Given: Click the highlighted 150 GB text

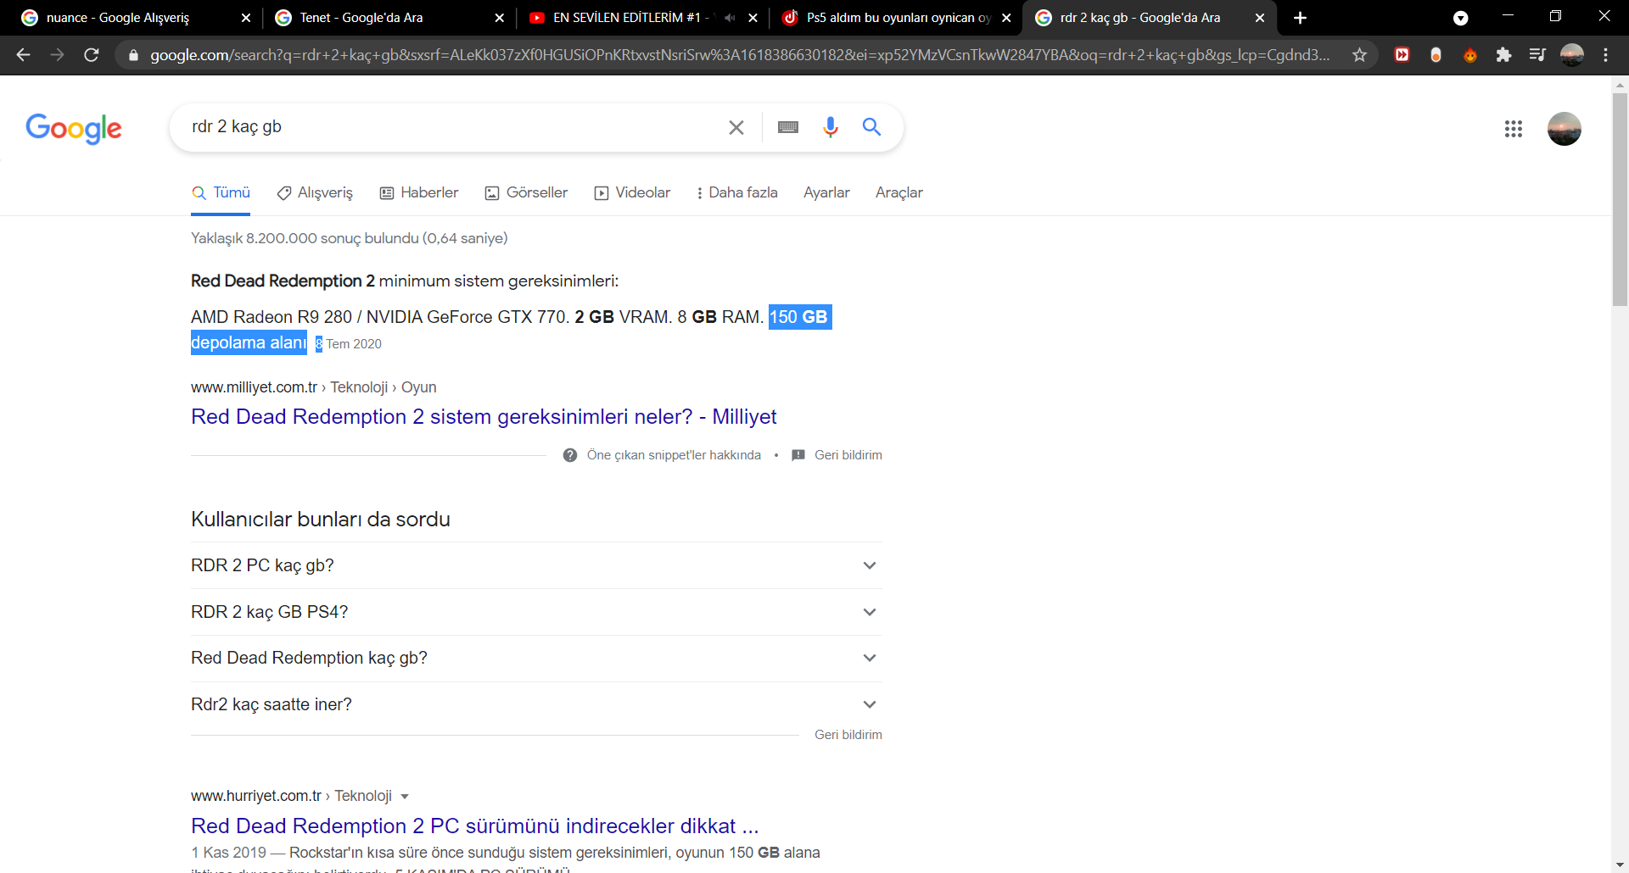Looking at the screenshot, I should point(798,317).
